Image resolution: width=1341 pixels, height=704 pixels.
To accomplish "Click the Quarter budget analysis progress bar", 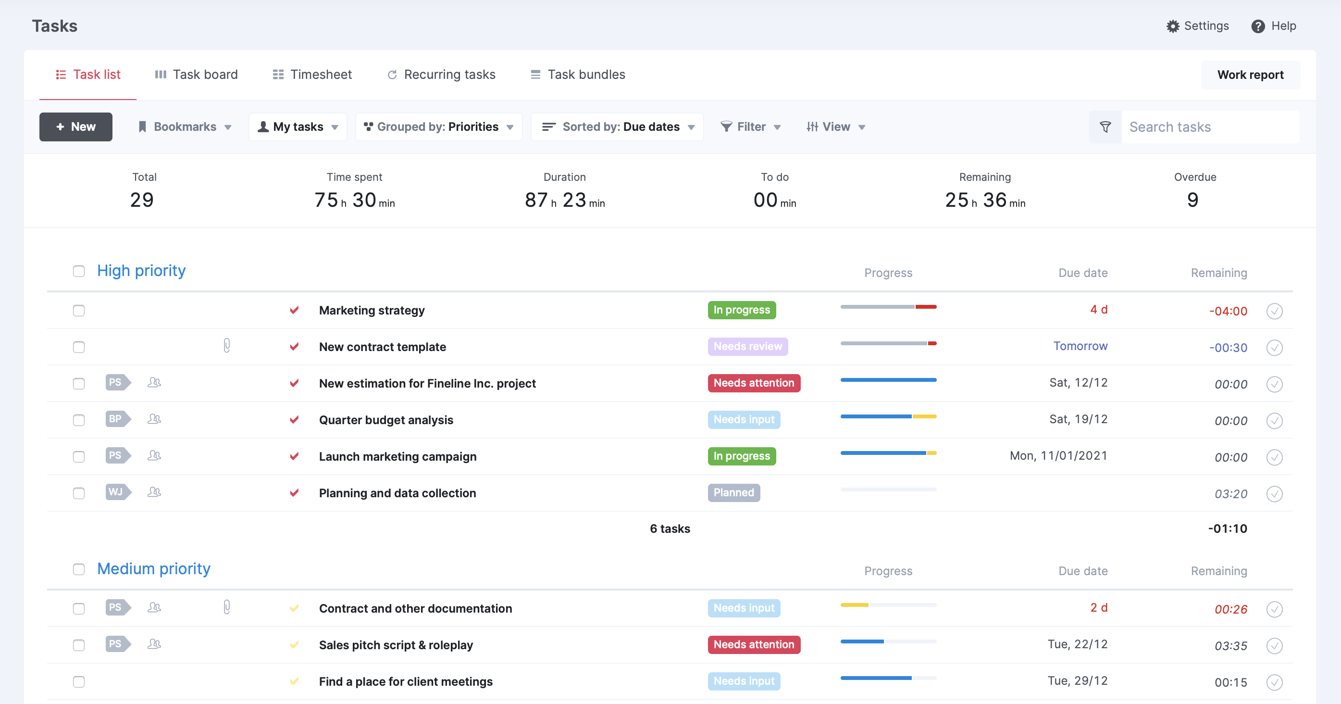I will pos(888,416).
